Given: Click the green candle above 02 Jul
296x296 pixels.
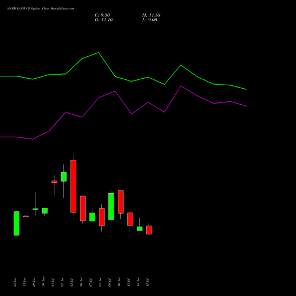Looking at the screenshot, I should 64,176.
